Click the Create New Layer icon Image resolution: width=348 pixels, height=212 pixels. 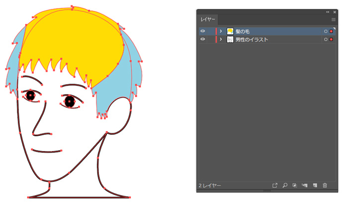coord(315,185)
